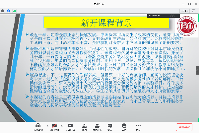Open the meeting info icon
The height and width of the screenshot is (133, 199).
[3, 11]
